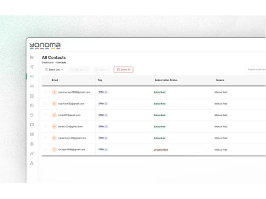Click the Offer tag icon for naveenyuvi45 row
266x199 pixels.
pos(106,138)
